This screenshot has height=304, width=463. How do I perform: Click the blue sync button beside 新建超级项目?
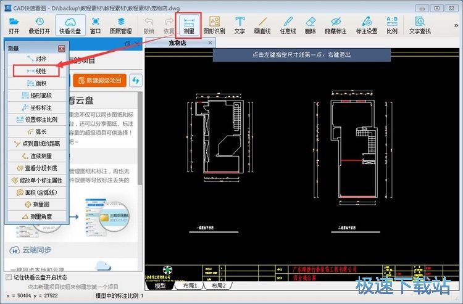(x=135, y=80)
